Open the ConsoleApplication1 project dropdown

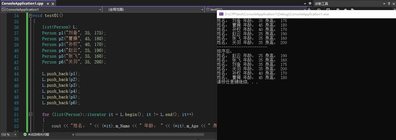[100, 9]
